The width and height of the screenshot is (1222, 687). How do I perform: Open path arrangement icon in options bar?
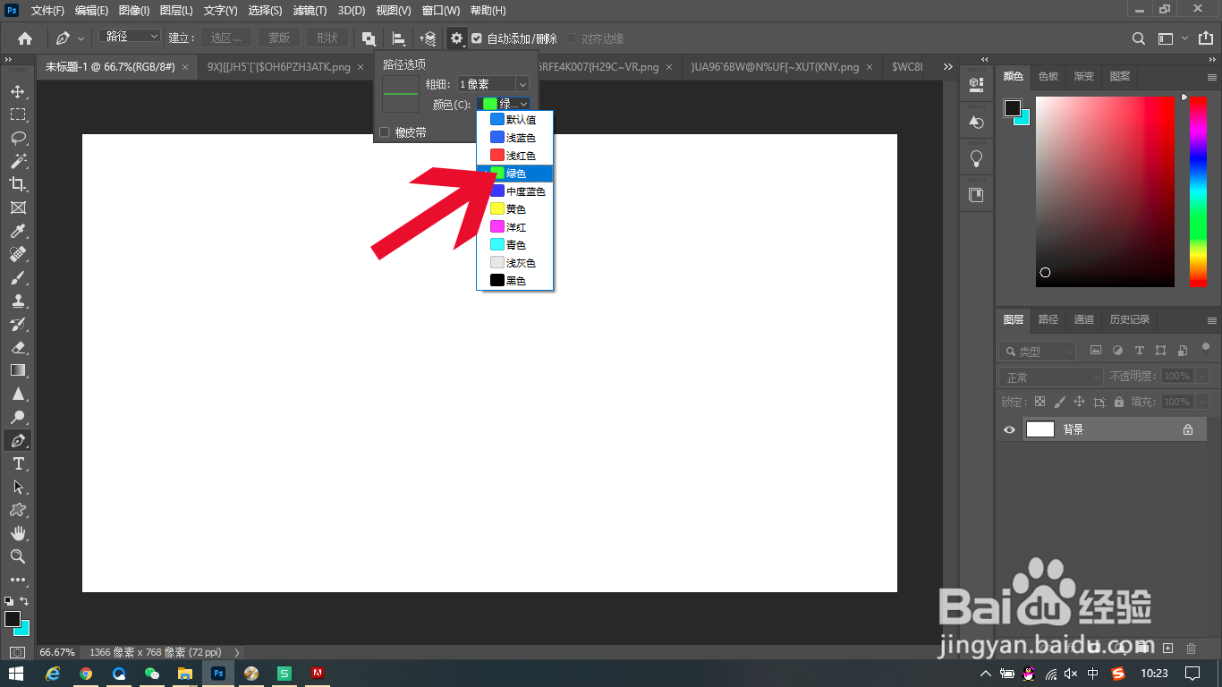point(429,38)
